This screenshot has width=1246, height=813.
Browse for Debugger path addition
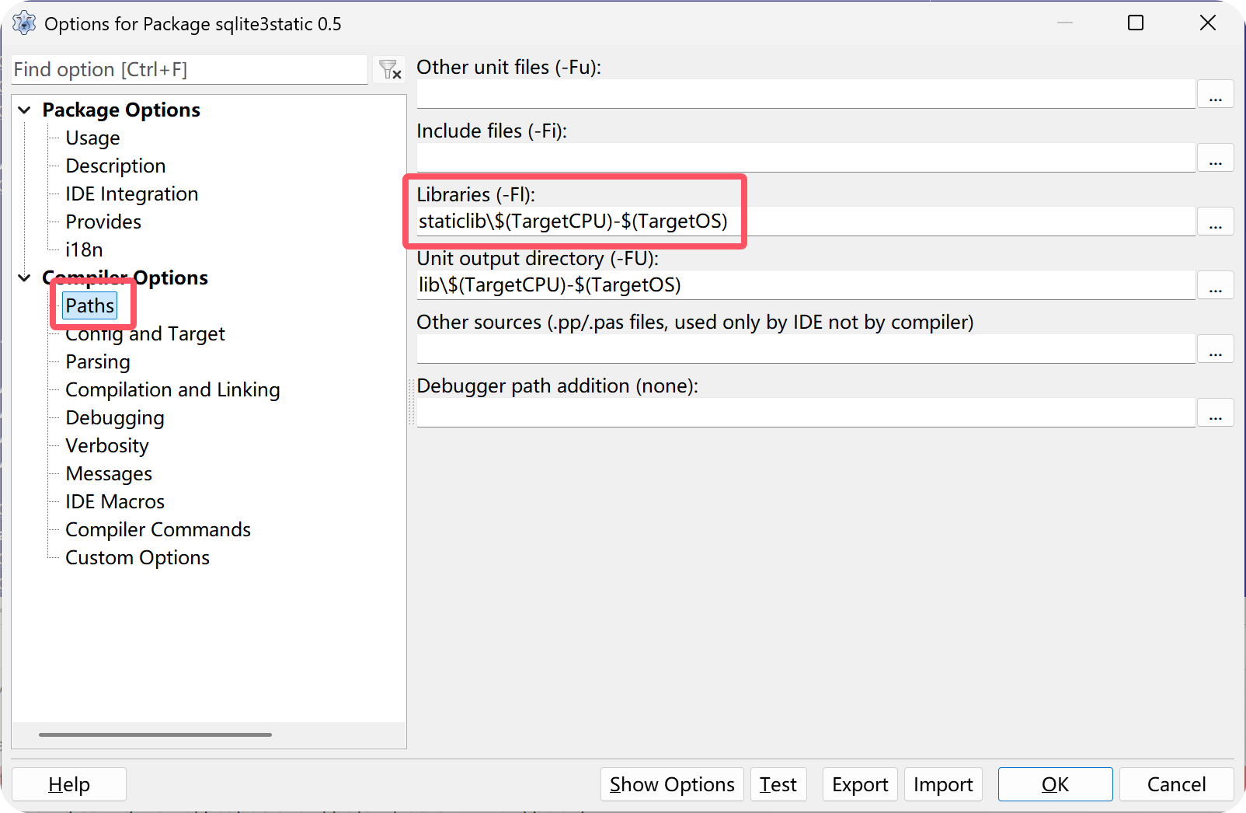pyautogui.click(x=1216, y=413)
